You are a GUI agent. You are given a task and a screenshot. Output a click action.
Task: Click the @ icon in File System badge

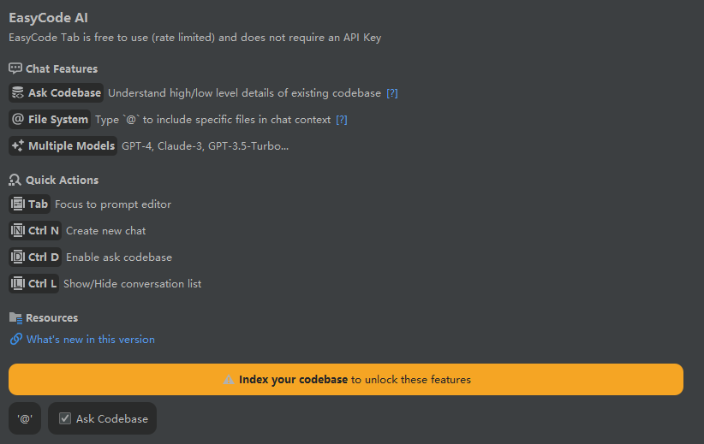pos(18,119)
